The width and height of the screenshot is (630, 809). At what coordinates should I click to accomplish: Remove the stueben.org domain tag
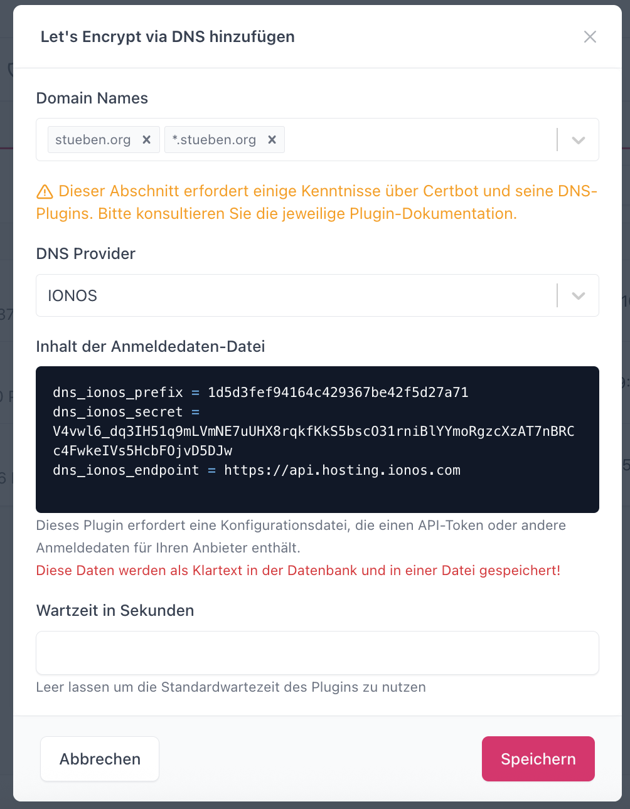point(146,140)
